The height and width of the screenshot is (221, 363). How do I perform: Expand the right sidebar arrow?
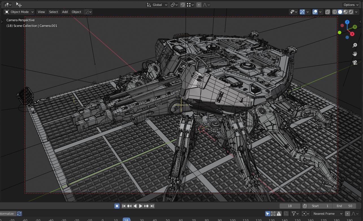click(x=361, y=22)
